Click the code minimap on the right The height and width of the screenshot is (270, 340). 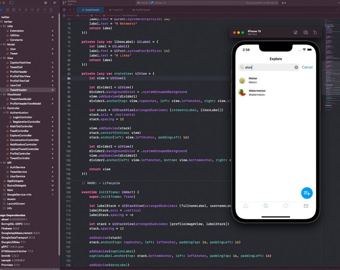click(x=331, y=65)
